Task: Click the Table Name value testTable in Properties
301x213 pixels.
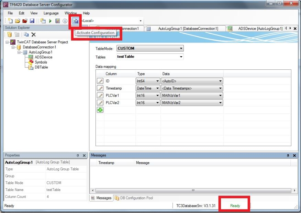Action: [x=53, y=190]
